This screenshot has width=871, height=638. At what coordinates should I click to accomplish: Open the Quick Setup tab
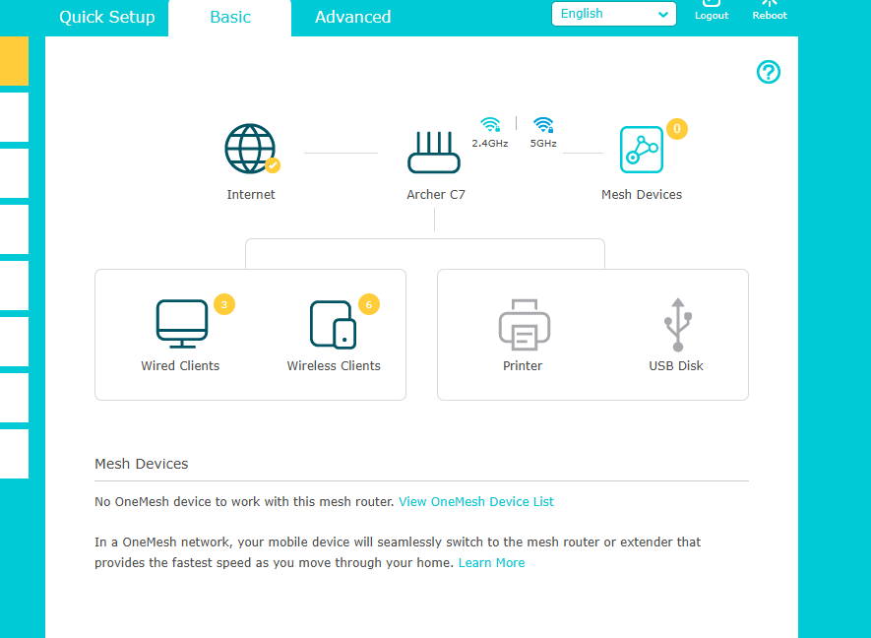pyautogui.click(x=107, y=17)
